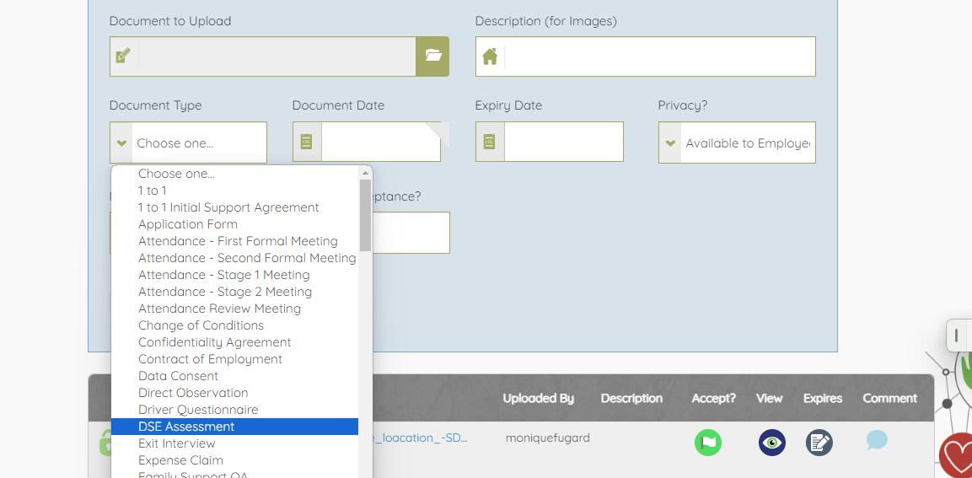This screenshot has height=478, width=972.
Task: Open the comment speech bubble icon
Action: pos(877,440)
